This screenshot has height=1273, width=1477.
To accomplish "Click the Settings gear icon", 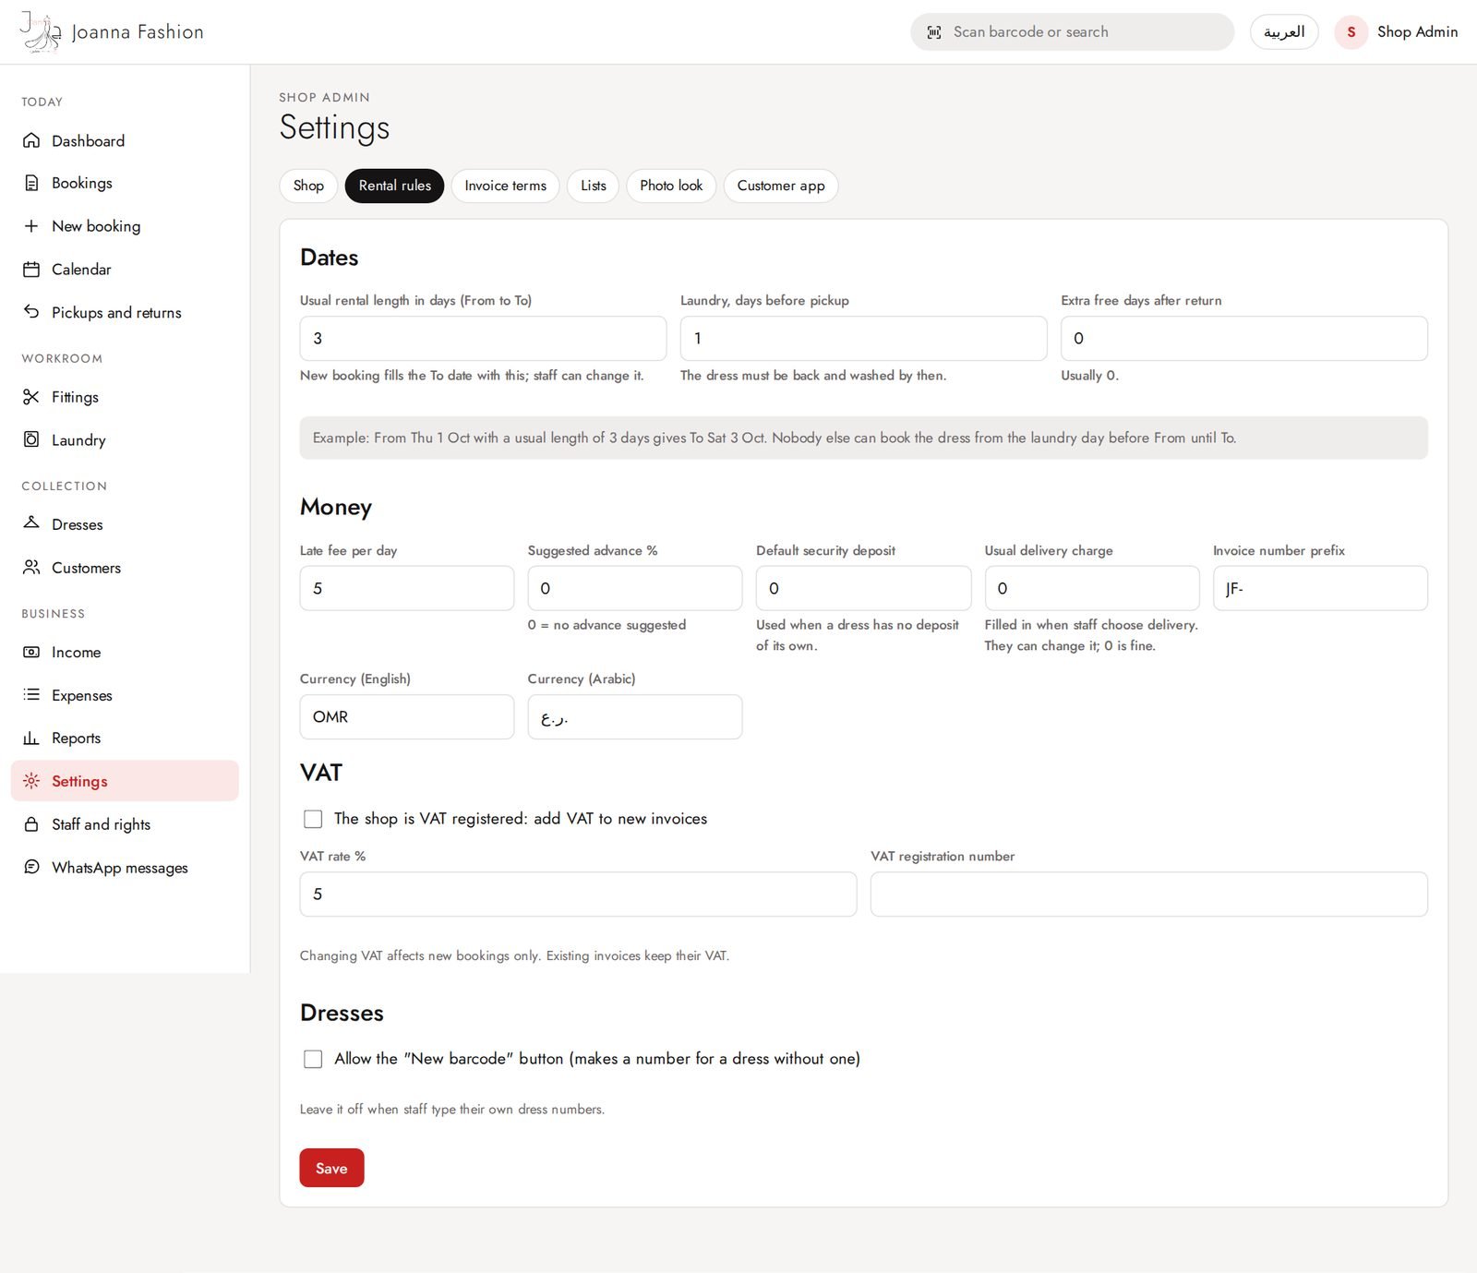I will tap(31, 781).
